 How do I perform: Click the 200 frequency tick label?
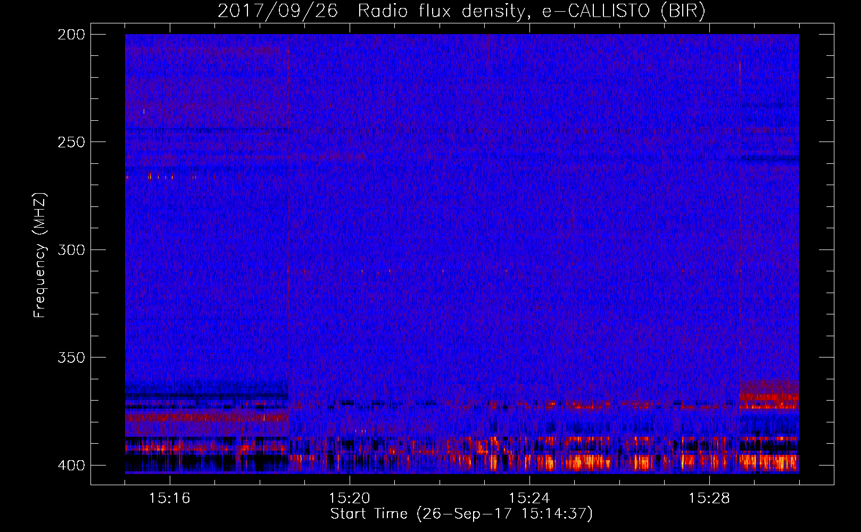click(x=71, y=35)
